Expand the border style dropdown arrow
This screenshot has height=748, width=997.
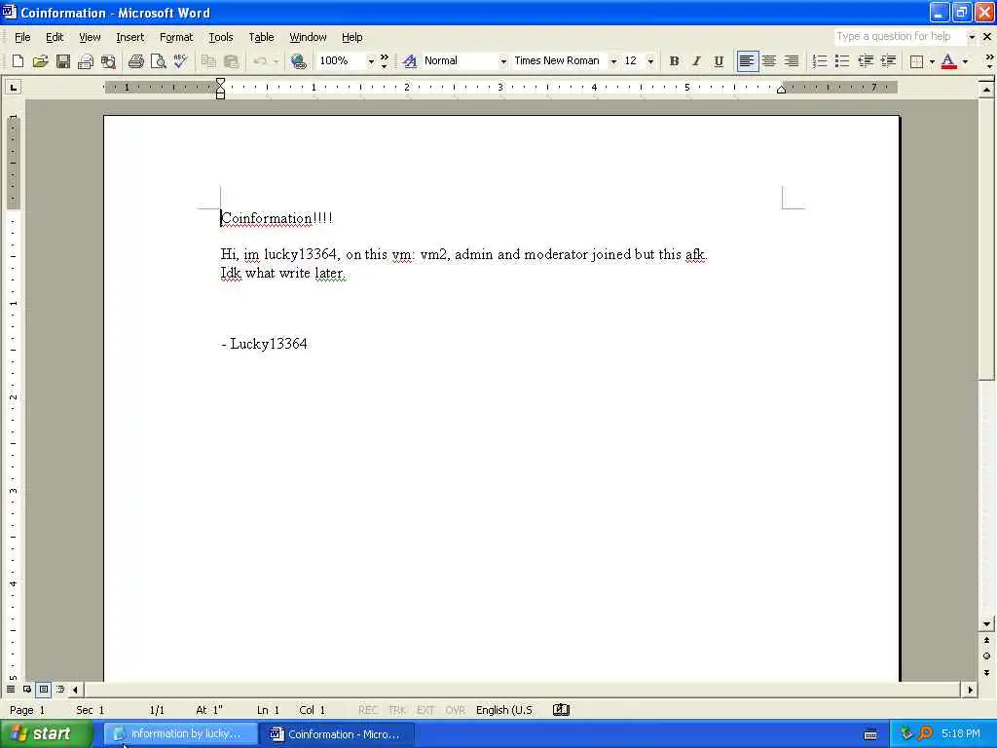click(932, 61)
